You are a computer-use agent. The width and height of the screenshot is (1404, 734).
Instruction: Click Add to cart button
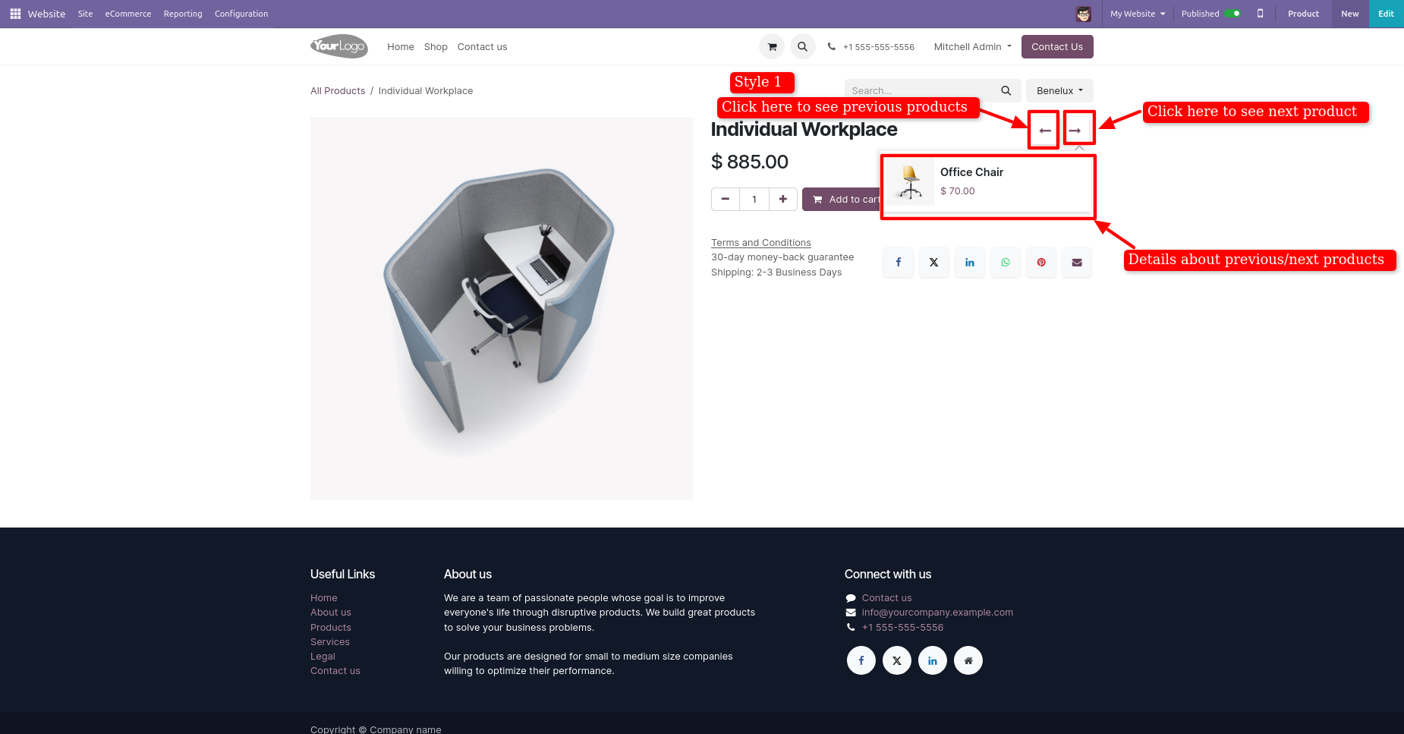(x=842, y=199)
